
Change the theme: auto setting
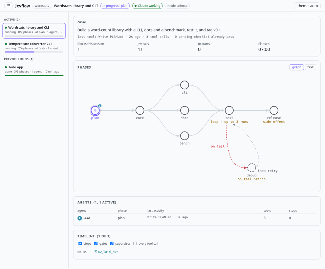tap(308, 6)
